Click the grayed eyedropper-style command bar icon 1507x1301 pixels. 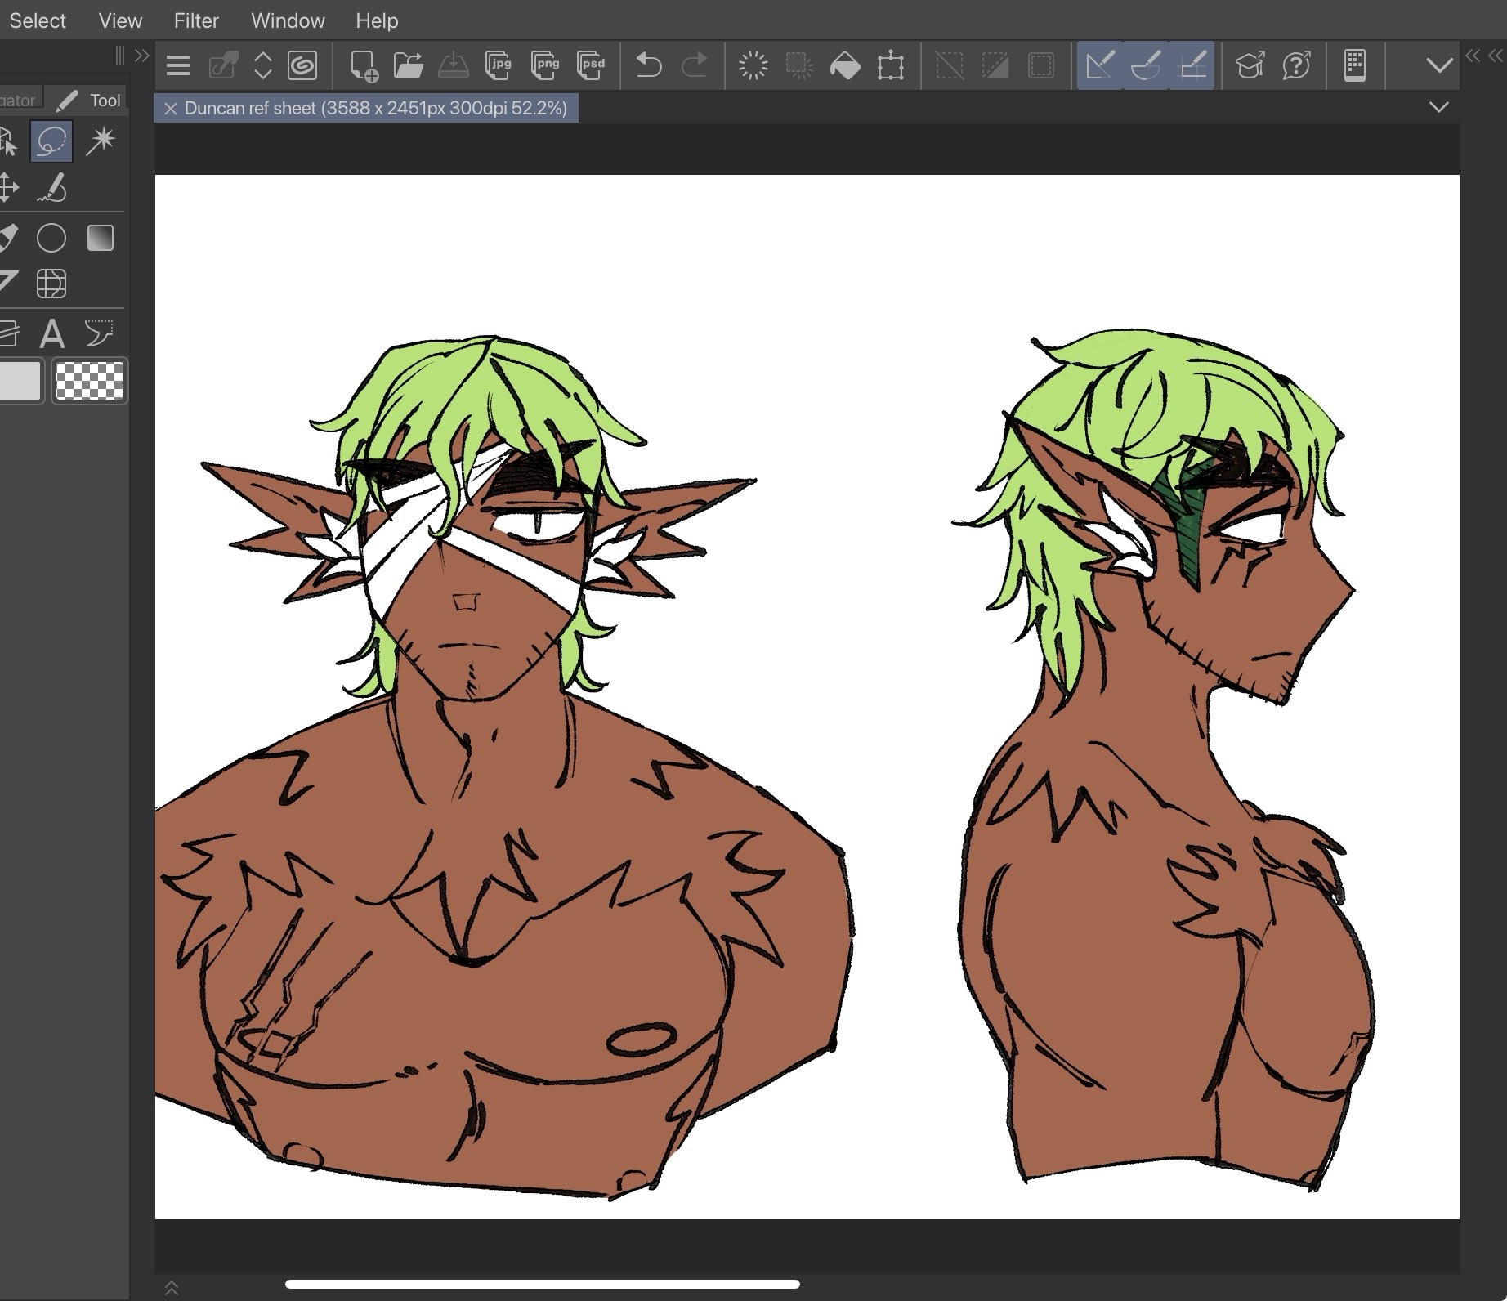[222, 65]
